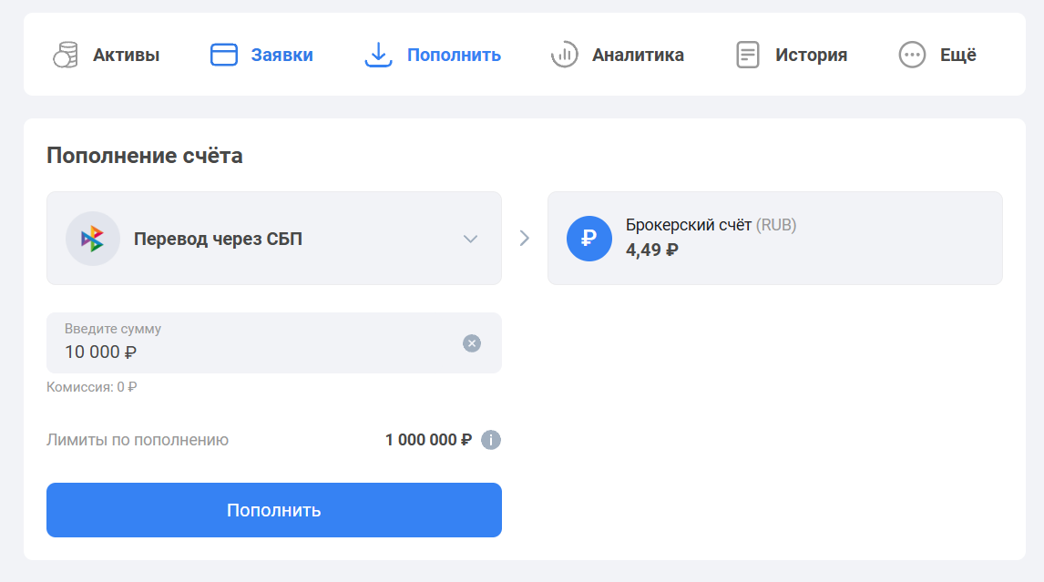Screen dimensions: 1044x582
Task: Click the document icon beside История
Action: coord(748,55)
